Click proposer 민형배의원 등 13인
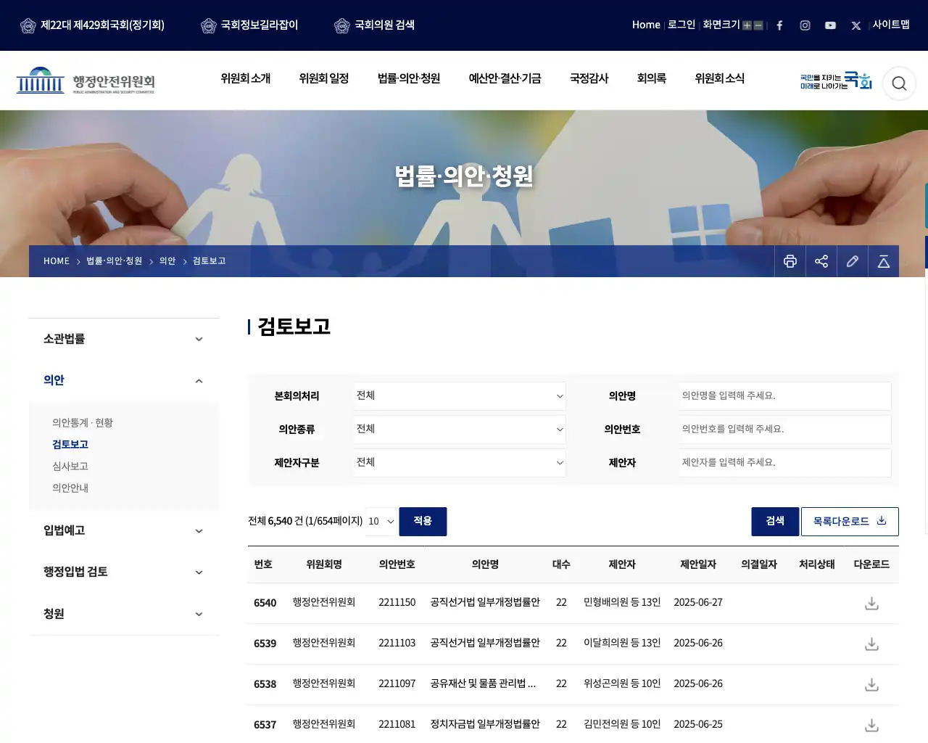 pyautogui.click(x=622, y=603)
